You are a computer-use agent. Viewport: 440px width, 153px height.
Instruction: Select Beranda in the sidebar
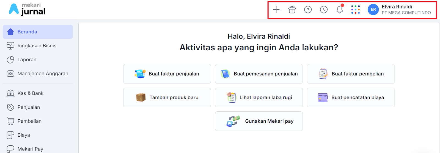(38, 32)
